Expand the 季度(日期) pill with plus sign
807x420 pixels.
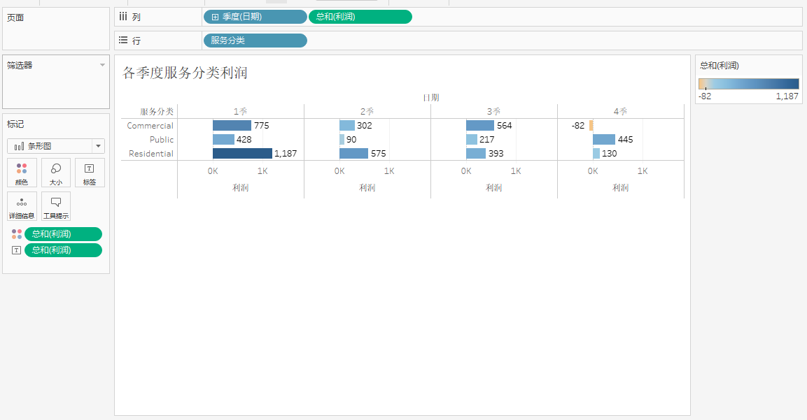click(215, 17)
